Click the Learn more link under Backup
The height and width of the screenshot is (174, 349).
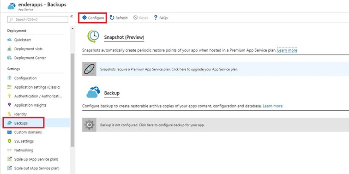point(273,106)
